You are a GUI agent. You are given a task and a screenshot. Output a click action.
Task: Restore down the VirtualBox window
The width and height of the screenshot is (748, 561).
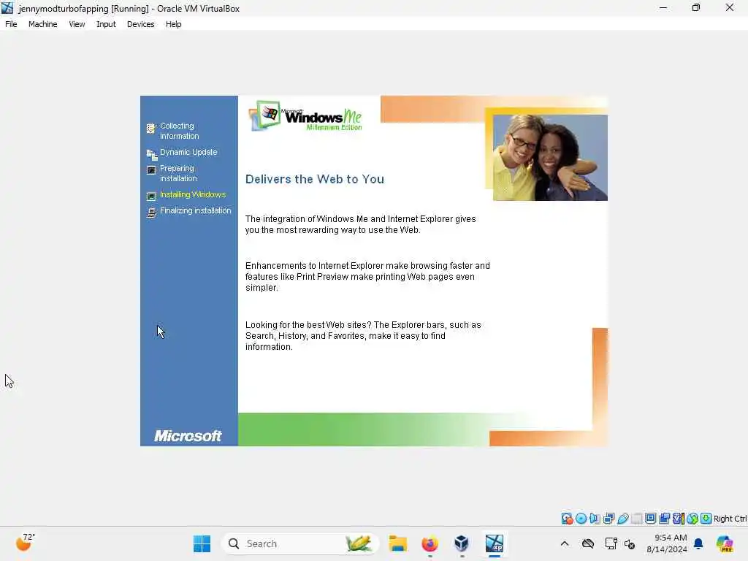(x=696, y=7)
